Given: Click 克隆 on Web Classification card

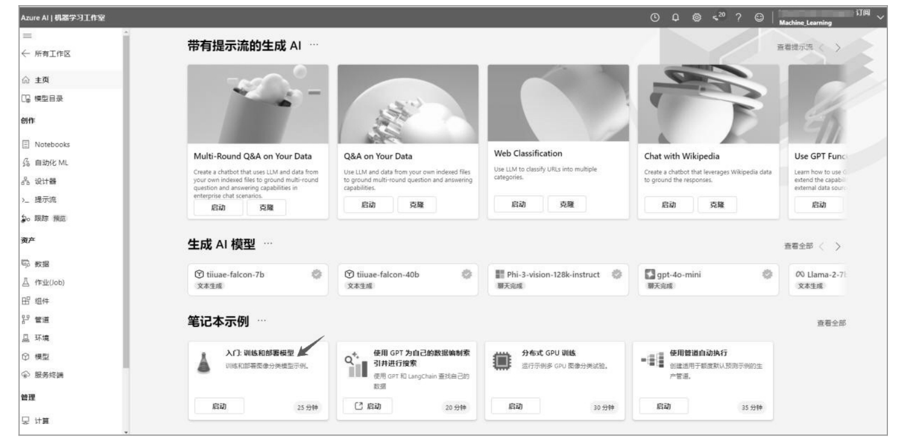Looking at the screenshot, I should click(x=567, y=204).
